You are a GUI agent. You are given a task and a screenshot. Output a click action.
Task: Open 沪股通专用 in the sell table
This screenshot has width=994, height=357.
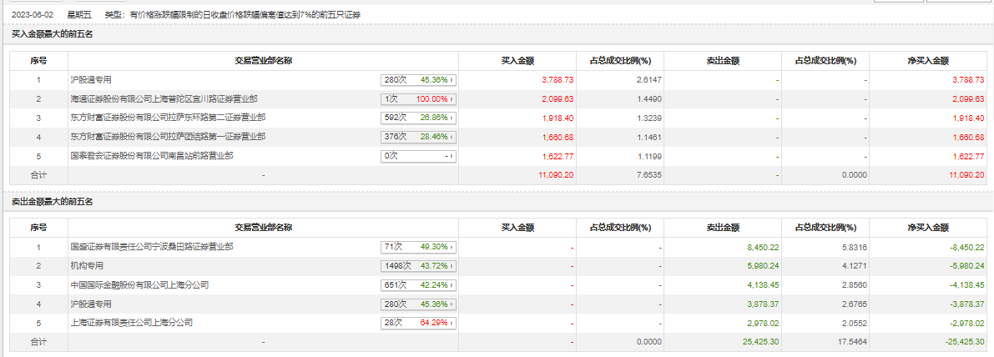pyautogui.click(x=91, y=304)
